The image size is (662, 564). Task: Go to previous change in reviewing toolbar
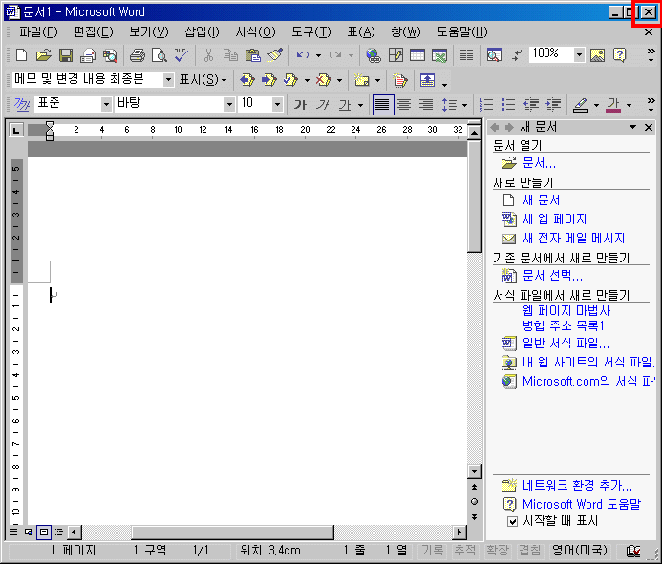click(x=247, y=80)
